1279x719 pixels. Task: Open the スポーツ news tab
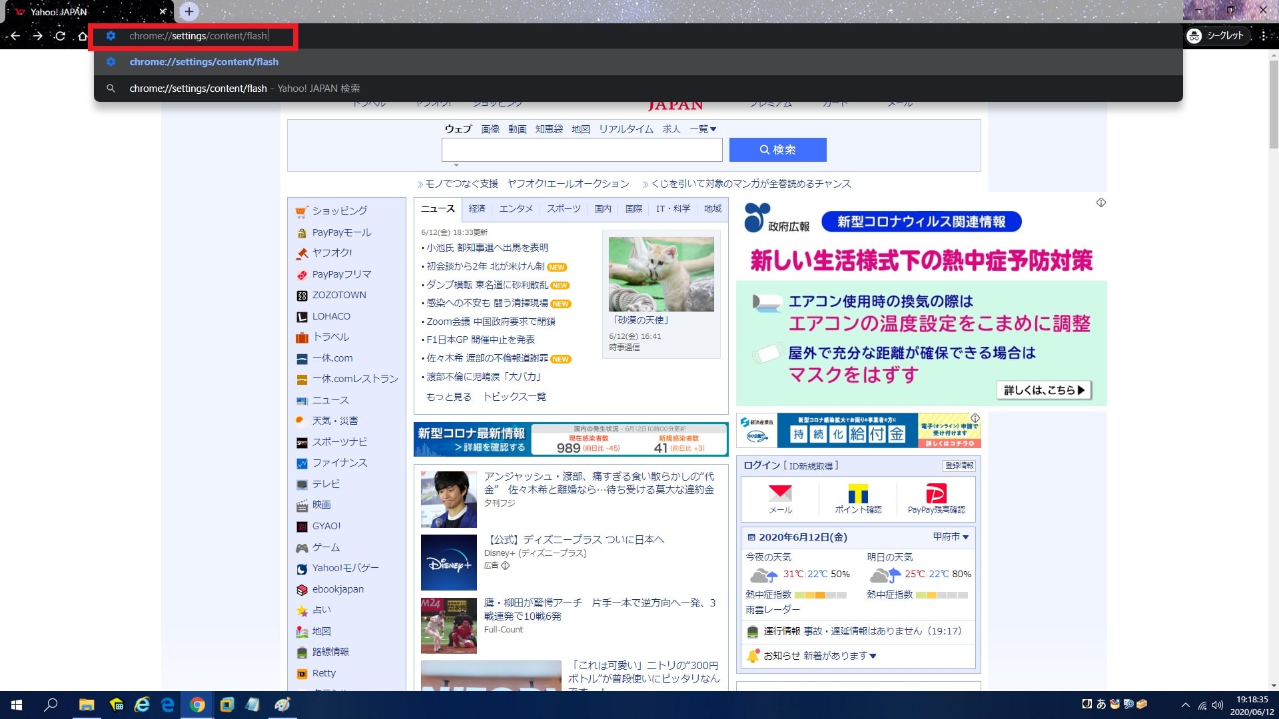pyautogui.click(x=564, y=209)
